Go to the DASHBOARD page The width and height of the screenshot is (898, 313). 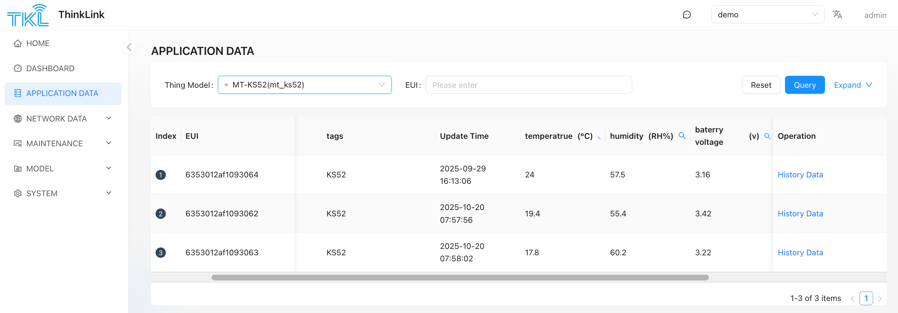tap(50, 68)
